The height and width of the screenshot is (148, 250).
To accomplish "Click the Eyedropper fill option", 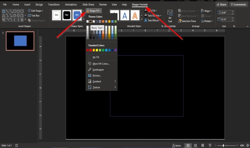I will [98, 70].
